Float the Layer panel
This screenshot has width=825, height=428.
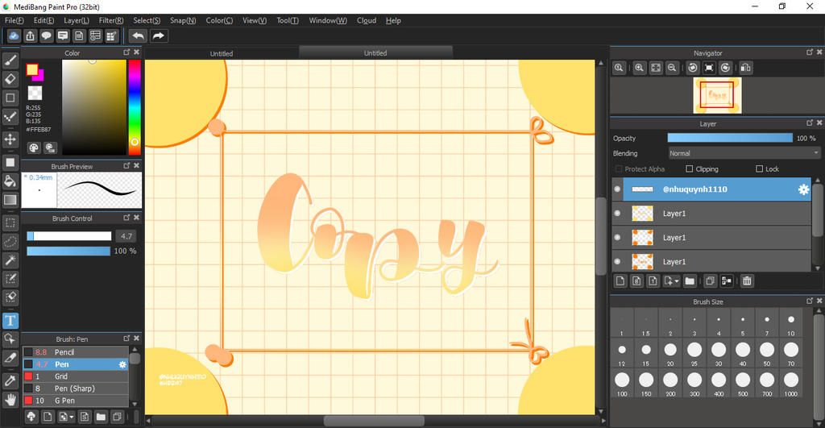click(809, 123)
